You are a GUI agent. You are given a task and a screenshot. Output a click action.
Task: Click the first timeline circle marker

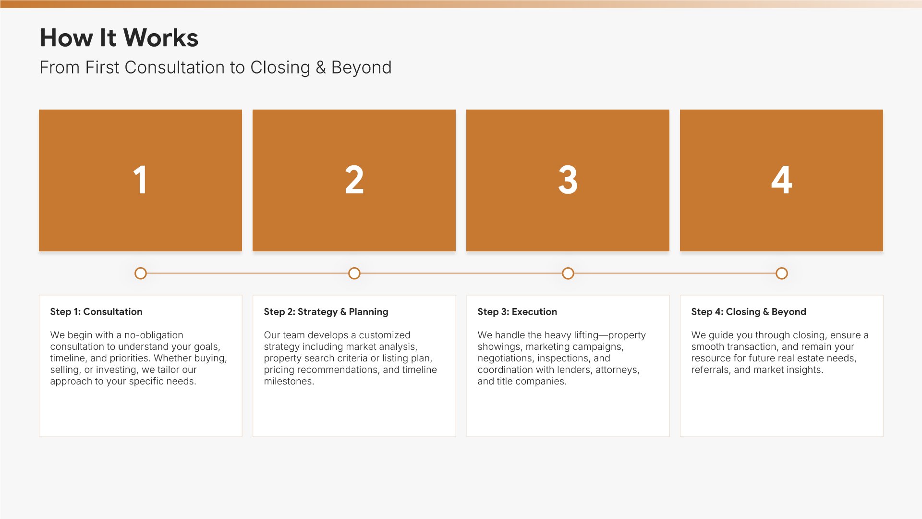(141, 273)
